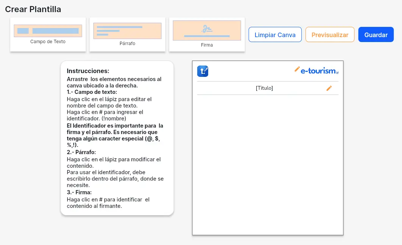402x245 pixels.
Task: Click the e-tourism logo in canvas header
Action: pos(318,71)
